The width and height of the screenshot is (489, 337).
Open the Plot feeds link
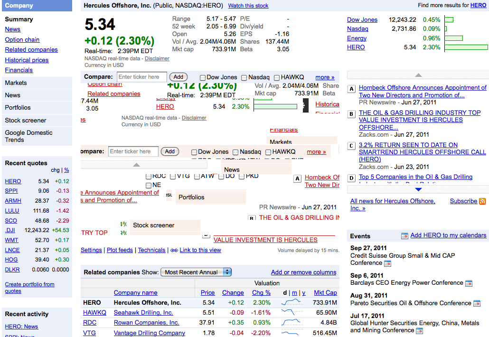click(x=120, y=250)
